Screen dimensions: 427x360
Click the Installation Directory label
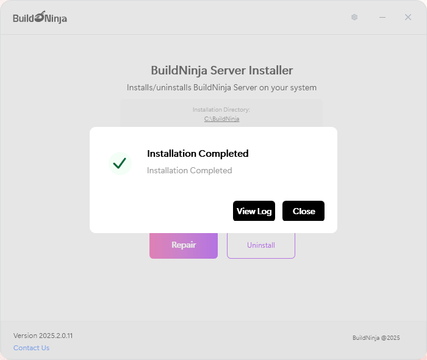[221, 109]
